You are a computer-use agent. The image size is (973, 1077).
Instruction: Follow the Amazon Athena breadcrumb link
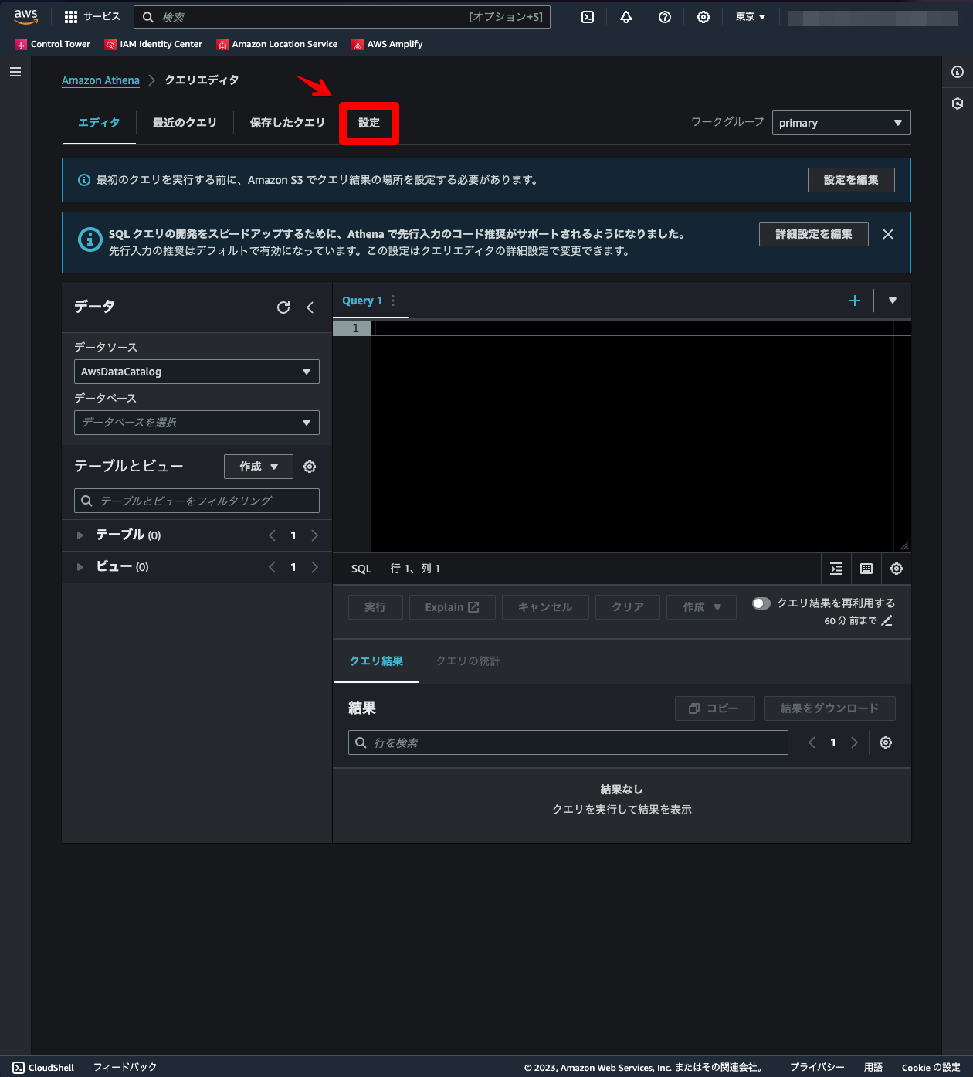coord(100,80)
